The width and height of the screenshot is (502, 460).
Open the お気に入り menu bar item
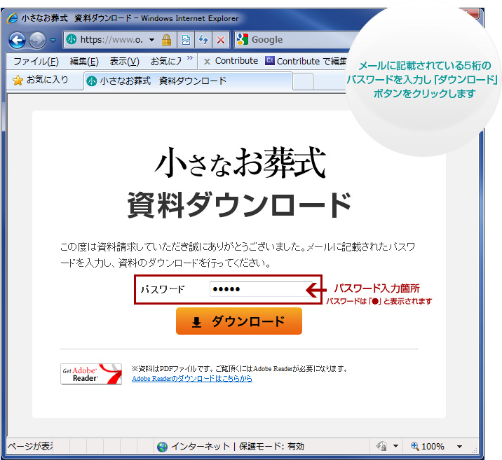[166, 62]
